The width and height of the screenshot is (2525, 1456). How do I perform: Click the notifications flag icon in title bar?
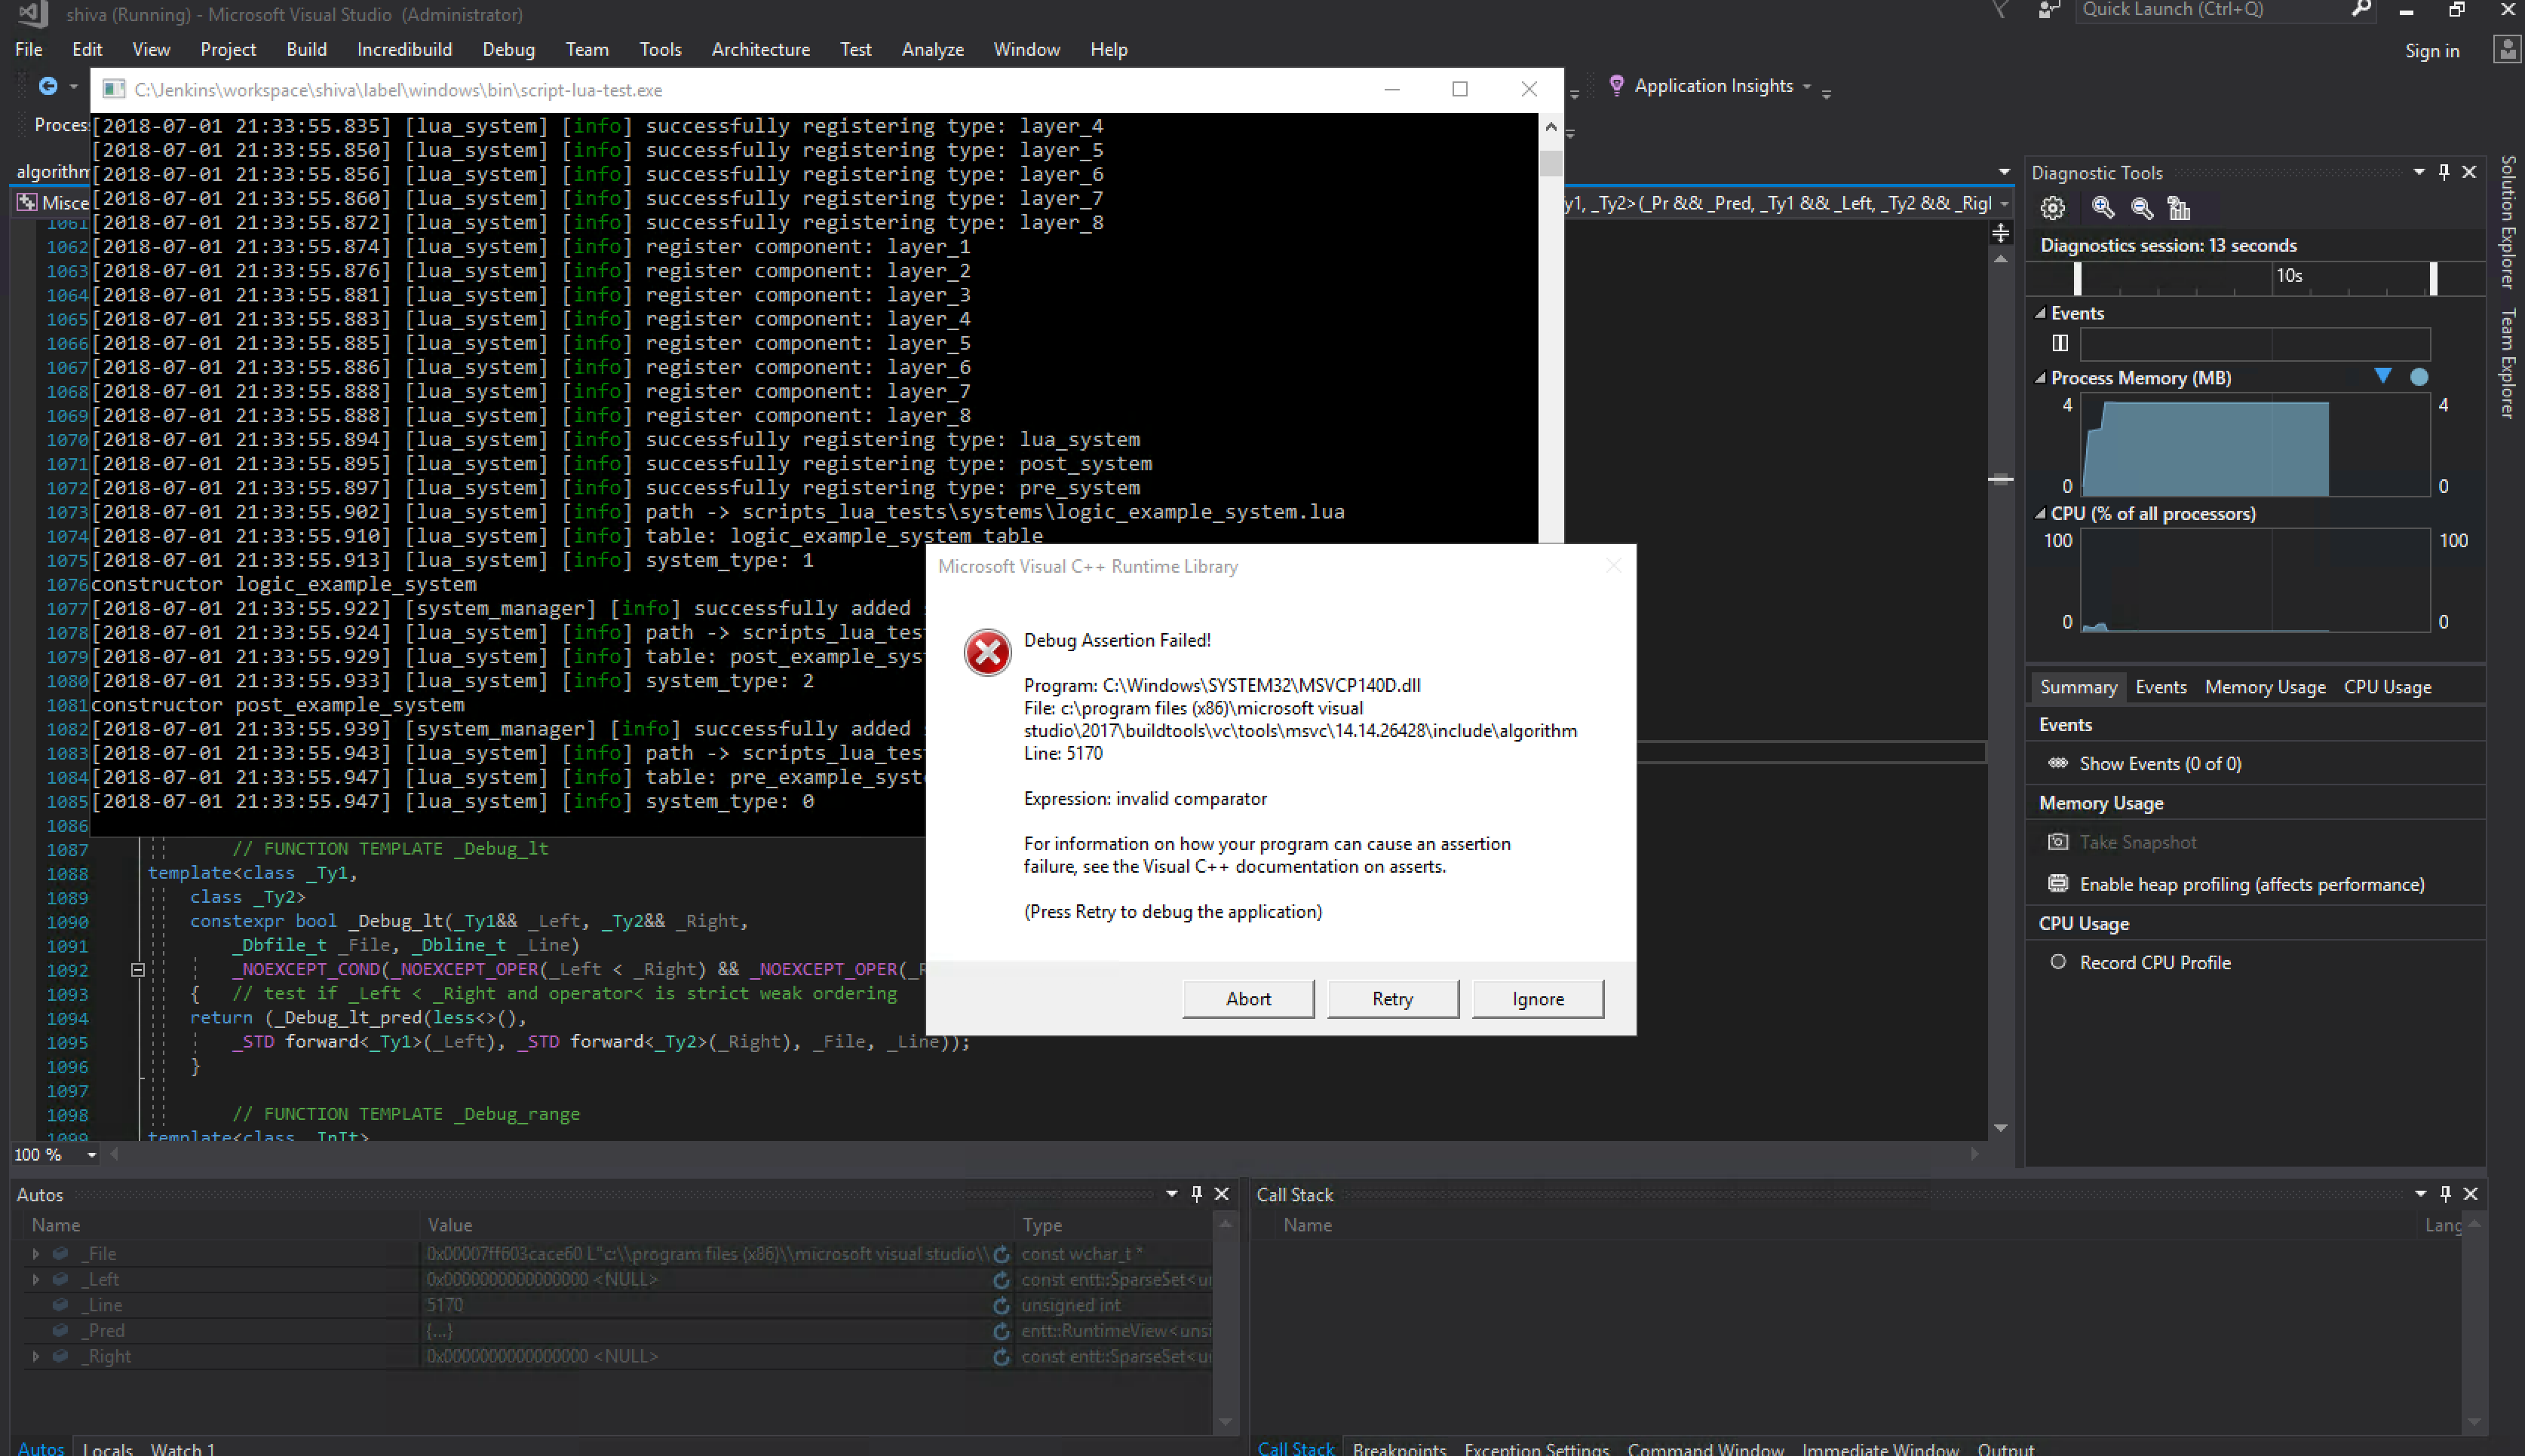1999,10
